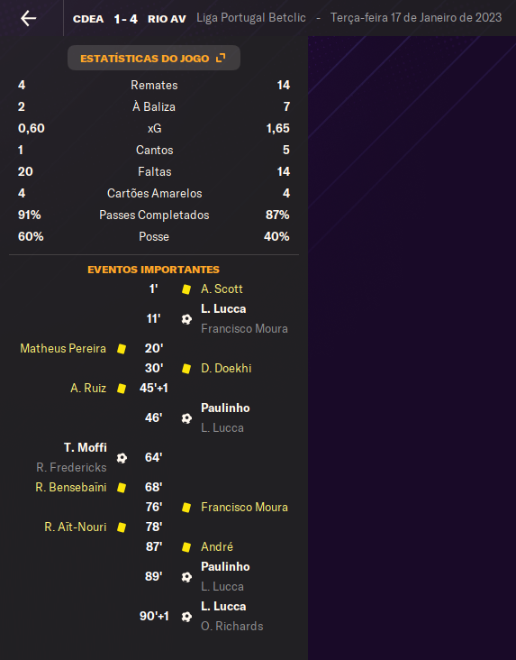Open Estatísticas do Jogo expanded view
This screenshot has width=516, height=660.
coord(154,58)
